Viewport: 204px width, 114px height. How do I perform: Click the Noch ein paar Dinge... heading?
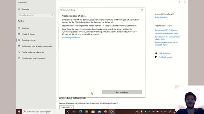[74, 16]
